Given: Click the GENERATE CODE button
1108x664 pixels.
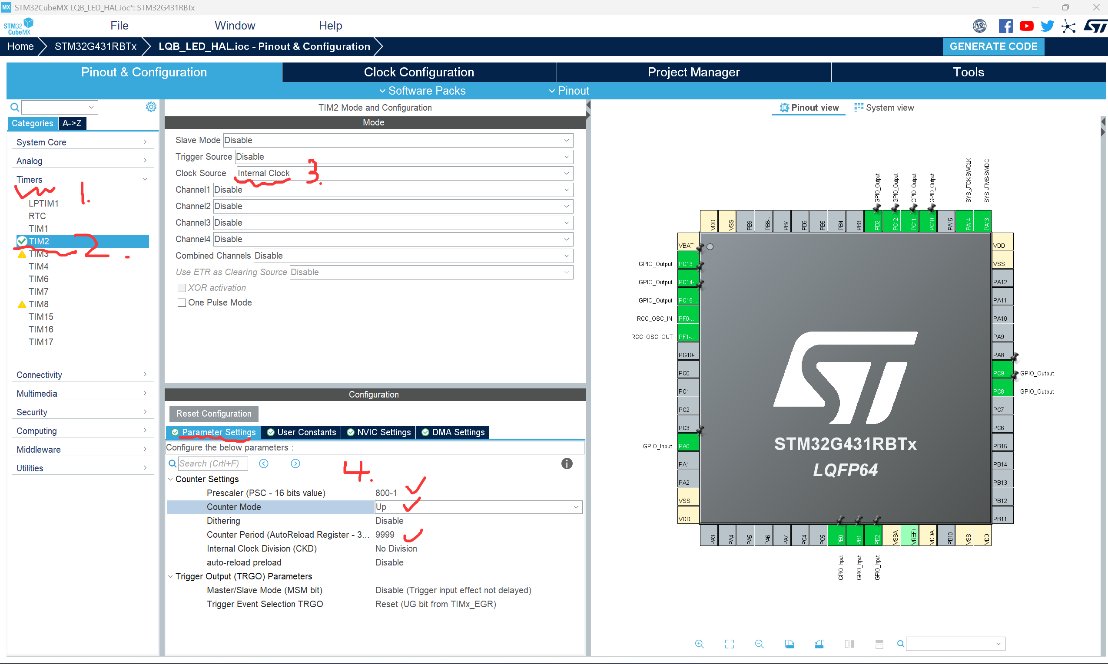Looking at the screenshot, I should tap(993, 46).
